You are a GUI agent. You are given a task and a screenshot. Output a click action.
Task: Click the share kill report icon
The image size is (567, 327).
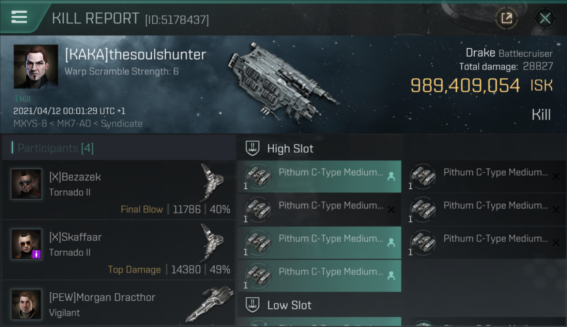pyautogui.click(x=506, y=18)
